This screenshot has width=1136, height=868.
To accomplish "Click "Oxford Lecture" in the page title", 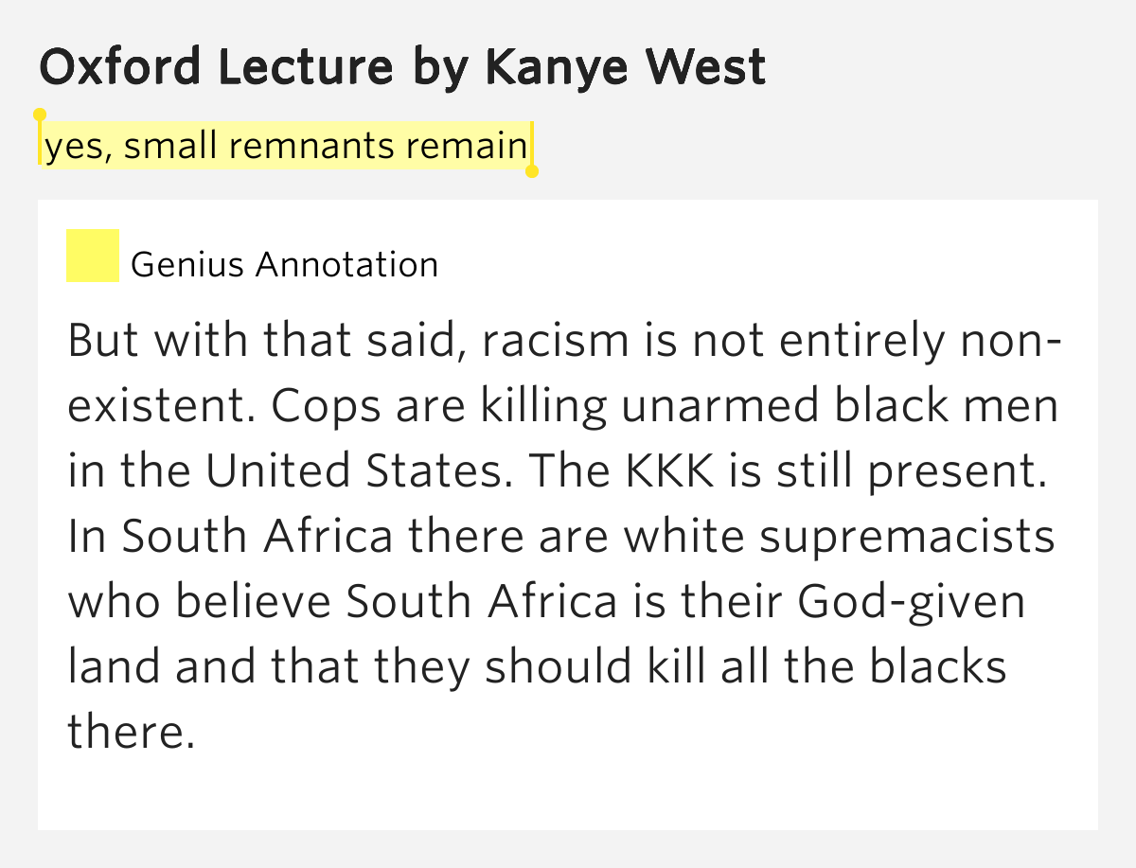I will click(x=213, y=67).
